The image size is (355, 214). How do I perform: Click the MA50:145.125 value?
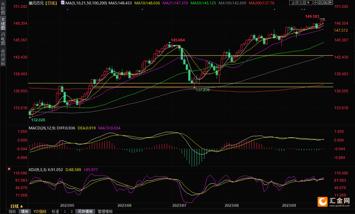(x=203, y=3)
